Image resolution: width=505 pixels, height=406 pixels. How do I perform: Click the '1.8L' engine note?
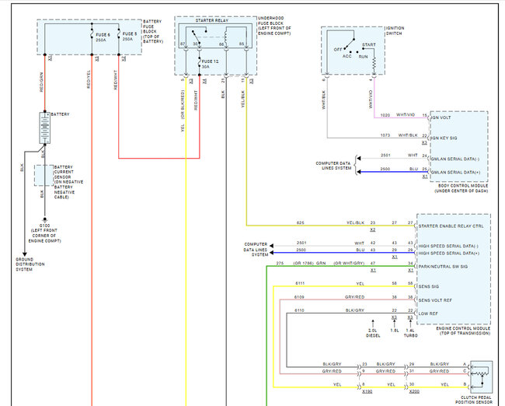pos(395,331)
